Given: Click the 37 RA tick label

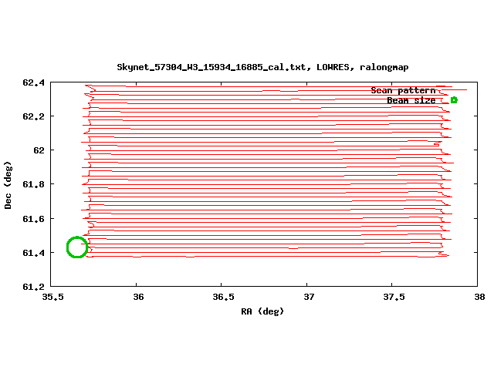Looking at the screenshot, I should click(309, 297).
